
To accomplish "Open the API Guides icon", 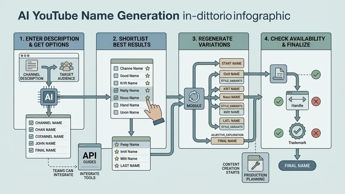I will (89, 157).
